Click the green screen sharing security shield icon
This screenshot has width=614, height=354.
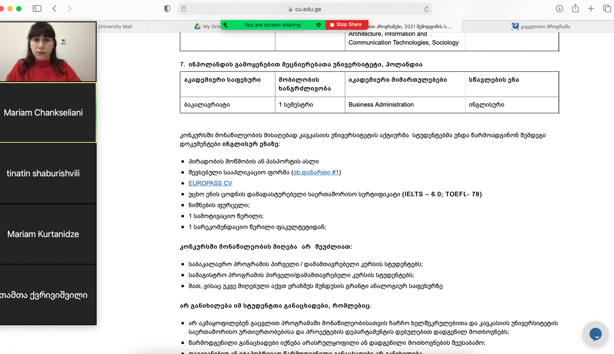coord(318,25)
